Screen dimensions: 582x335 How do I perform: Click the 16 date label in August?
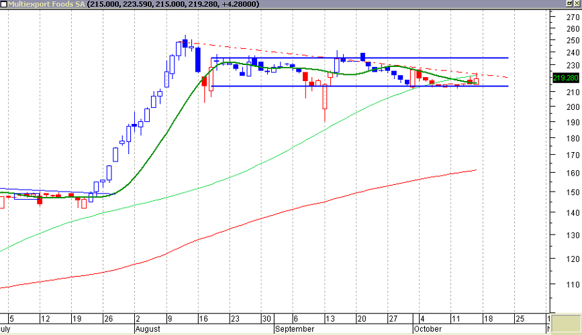[203, 319]
